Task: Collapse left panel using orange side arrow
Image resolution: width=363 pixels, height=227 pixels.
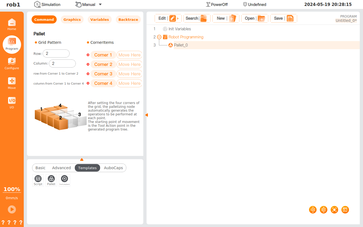Action: (x=146, y=115)
